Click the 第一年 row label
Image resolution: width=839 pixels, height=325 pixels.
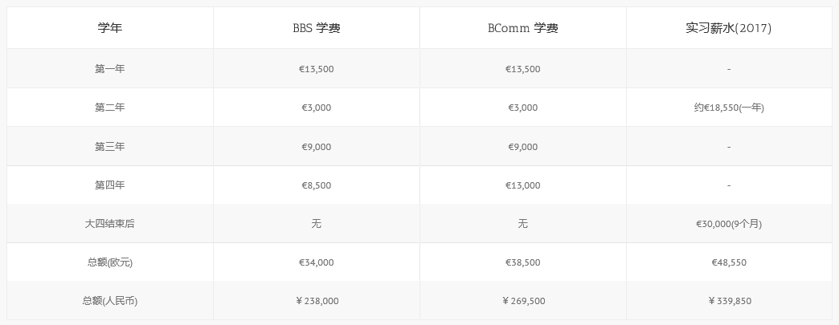[109, 69]
